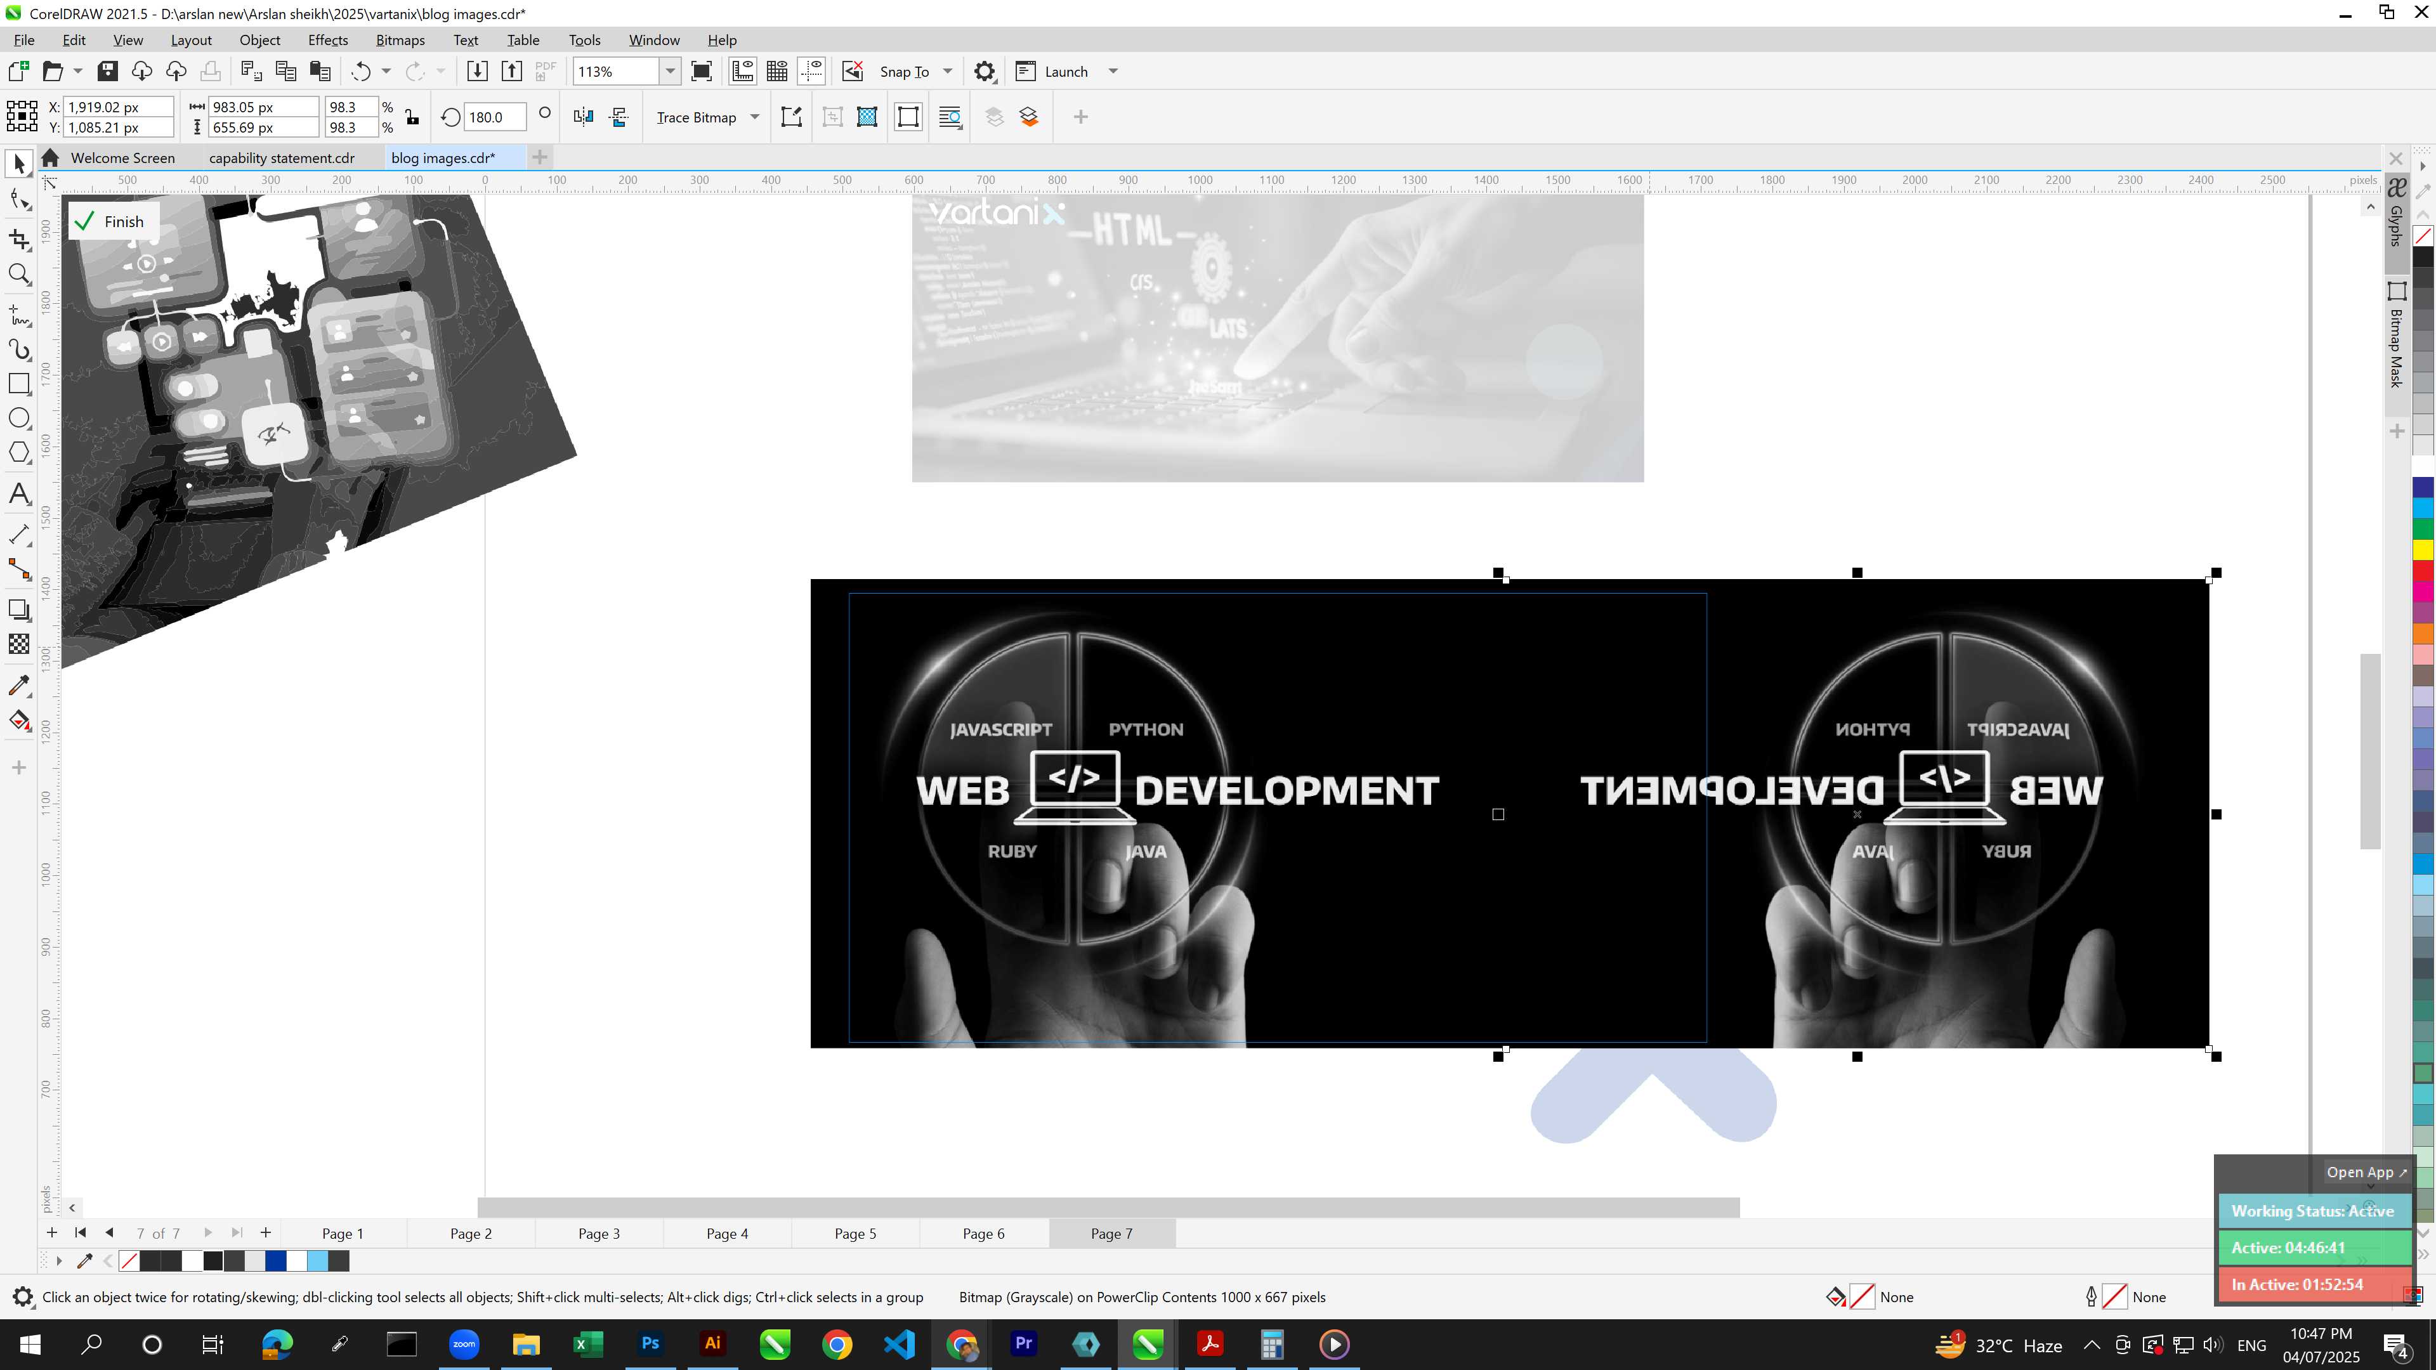
Task: Click the Open App button
Action: pos(2367,1172)
